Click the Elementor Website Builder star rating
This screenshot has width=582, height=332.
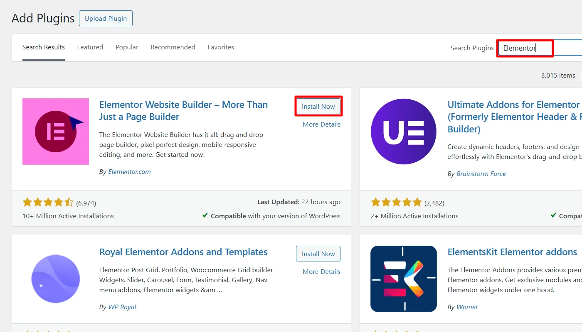tap(48, 203)
